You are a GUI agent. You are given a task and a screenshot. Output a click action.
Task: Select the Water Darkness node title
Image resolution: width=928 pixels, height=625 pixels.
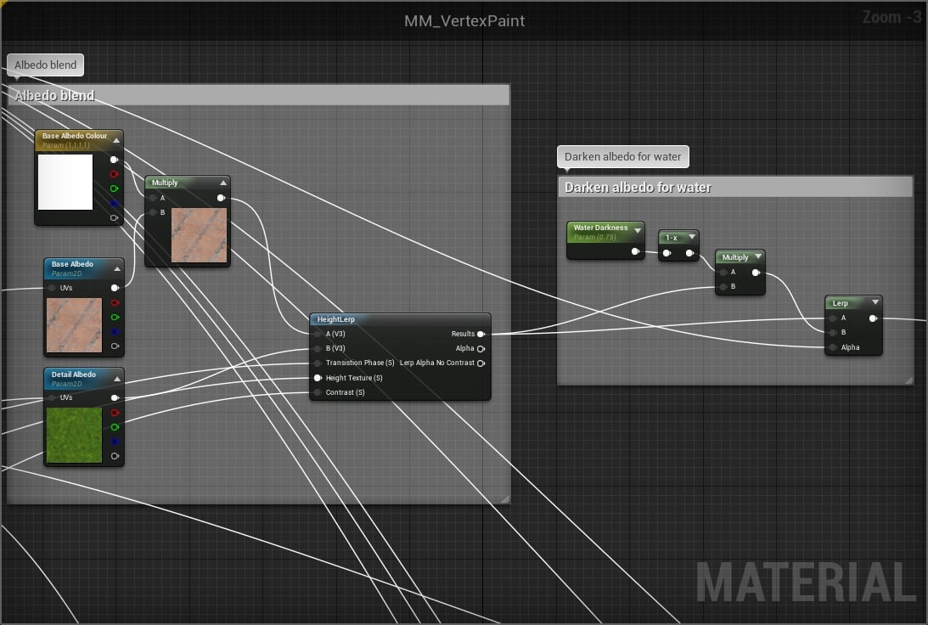click(x=601, y=228)
